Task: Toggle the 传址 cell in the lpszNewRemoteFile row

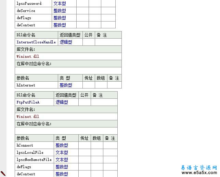Action: (x=85, y=160)
